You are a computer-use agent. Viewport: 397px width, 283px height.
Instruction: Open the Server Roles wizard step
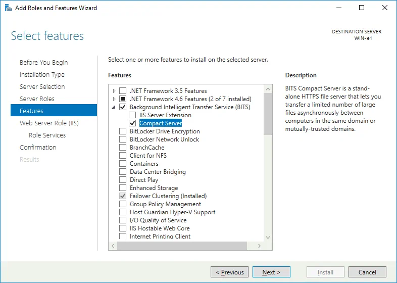37,99
